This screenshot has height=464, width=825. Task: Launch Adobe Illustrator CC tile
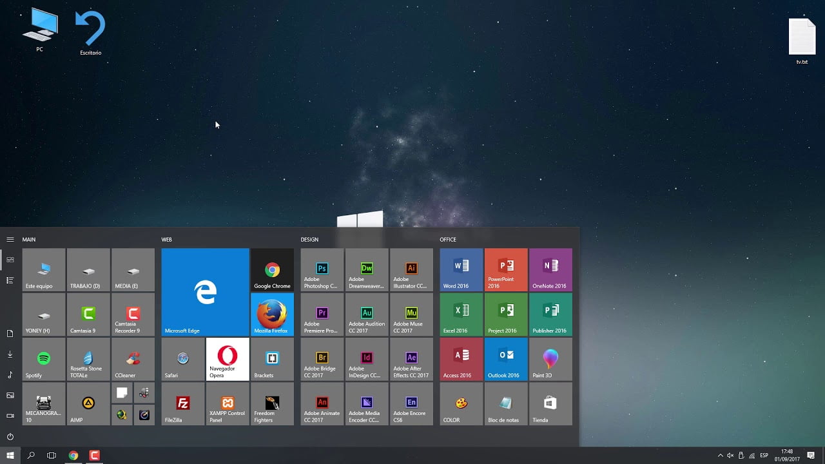coord(411,269)
